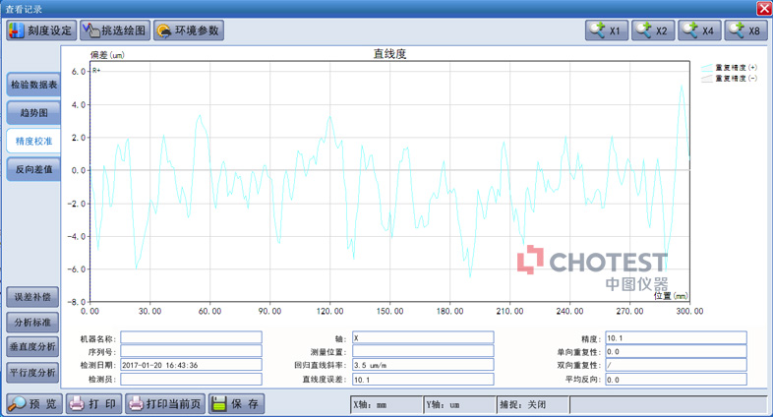The width and height of the screenshot is (773, 417).
Task: Click the 挑选绘图 plot selection button
Action: pyautogui.click(x=114, y=30)
